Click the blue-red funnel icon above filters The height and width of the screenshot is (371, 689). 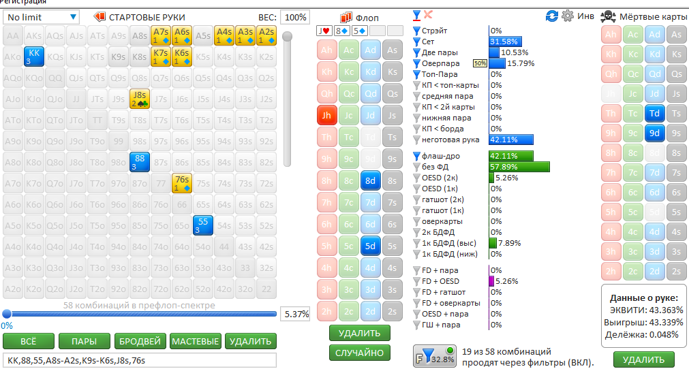[x=417, y=15]
